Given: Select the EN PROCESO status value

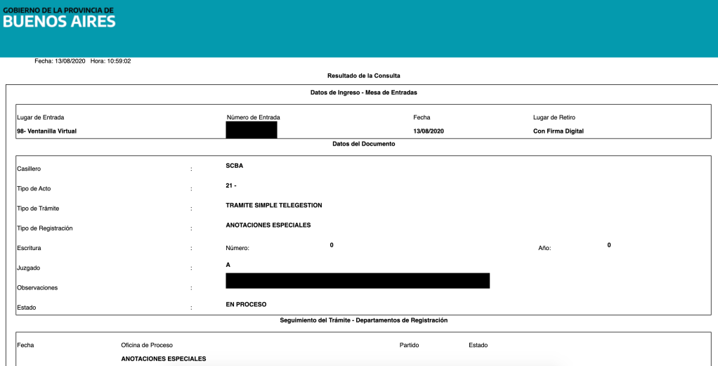Looking at the screenshot, I should (x=246, y=304).
